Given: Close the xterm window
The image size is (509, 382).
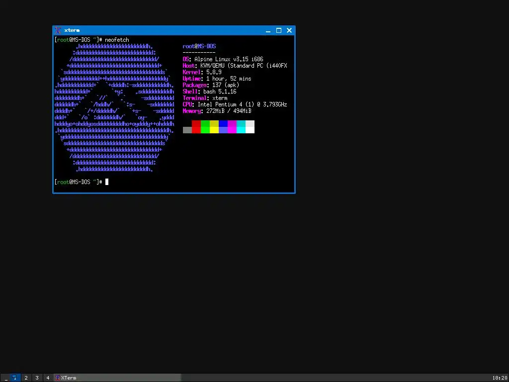Looking at the screenshot, I should tap(289, 30).
